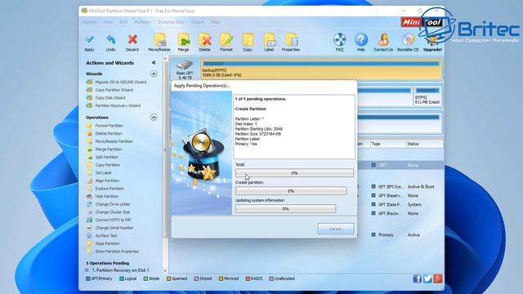The width and height of the screenshot is (523, 294).
Task: Click the Apply checkmark icon
Action: coord(89,39)
